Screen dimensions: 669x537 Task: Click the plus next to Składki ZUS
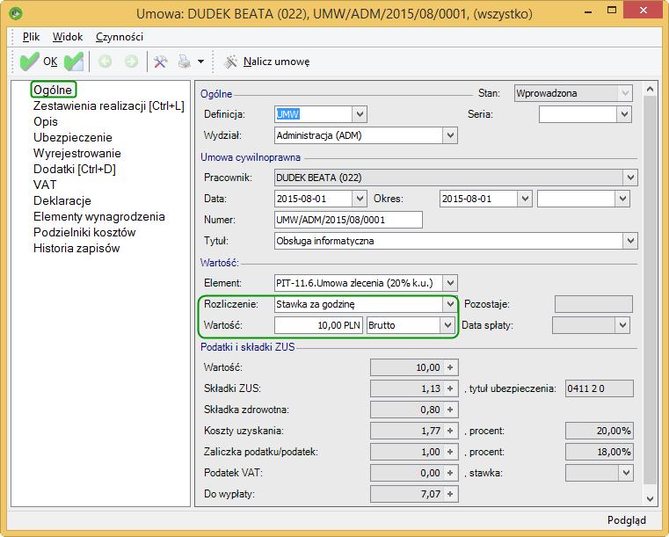point(450,388)
